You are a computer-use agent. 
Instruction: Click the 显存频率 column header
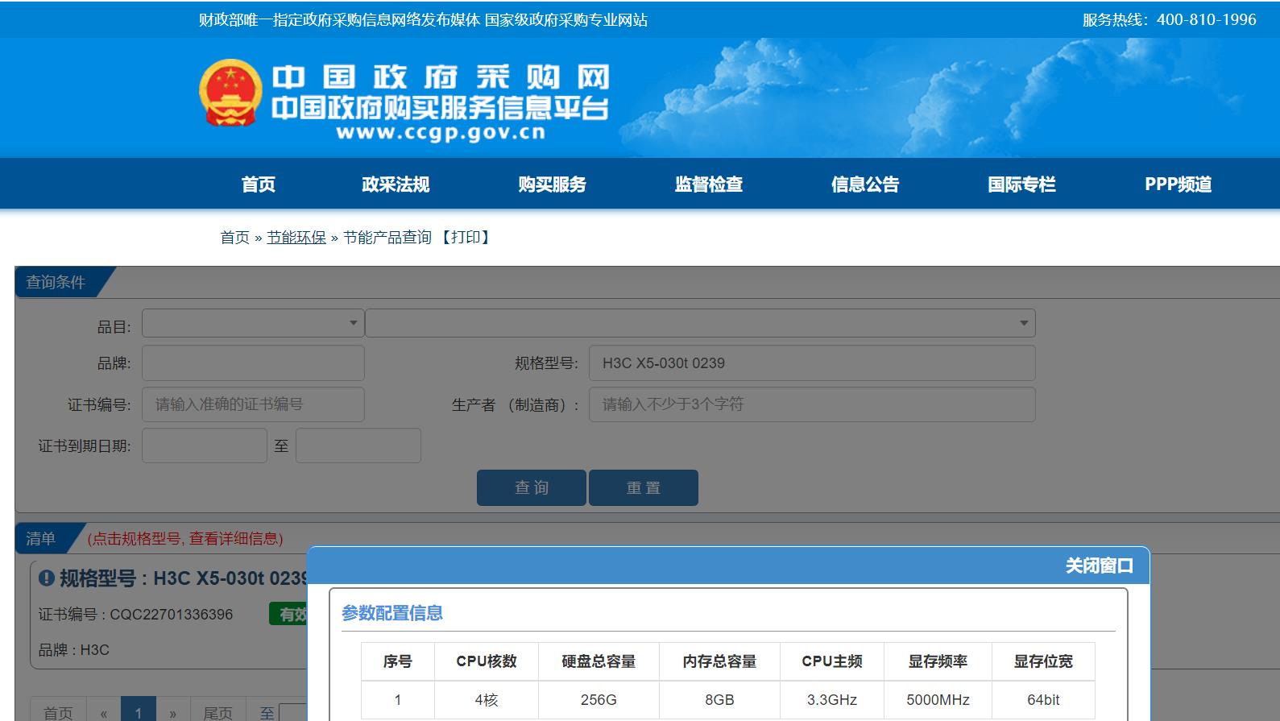938,661
